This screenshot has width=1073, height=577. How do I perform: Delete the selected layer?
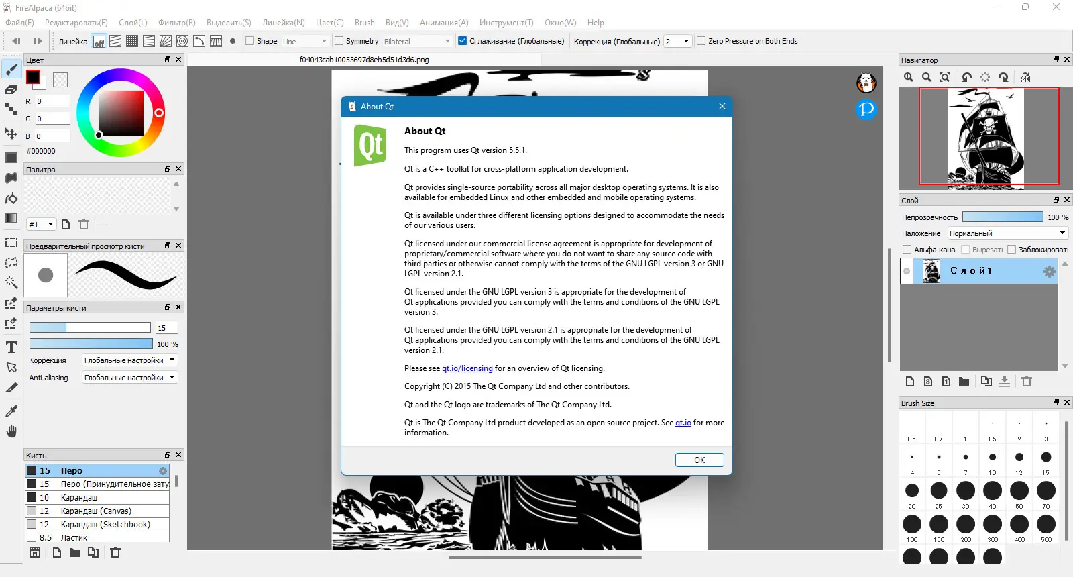click(x=1027, y=382)
